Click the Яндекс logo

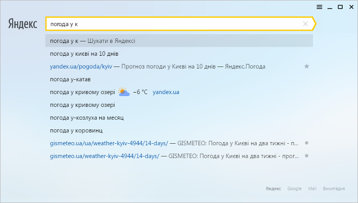pyautogui.click(x=23, y=24)
